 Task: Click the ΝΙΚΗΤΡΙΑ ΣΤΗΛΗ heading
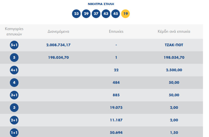tap(101, 4)
